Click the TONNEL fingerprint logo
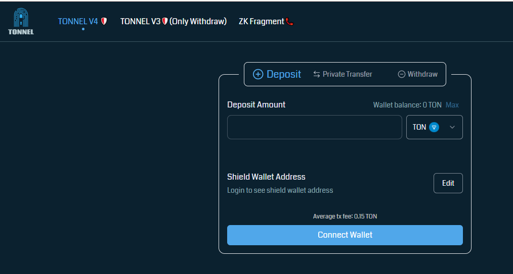This screenshot has height=274, width=513. click(21, 21)
